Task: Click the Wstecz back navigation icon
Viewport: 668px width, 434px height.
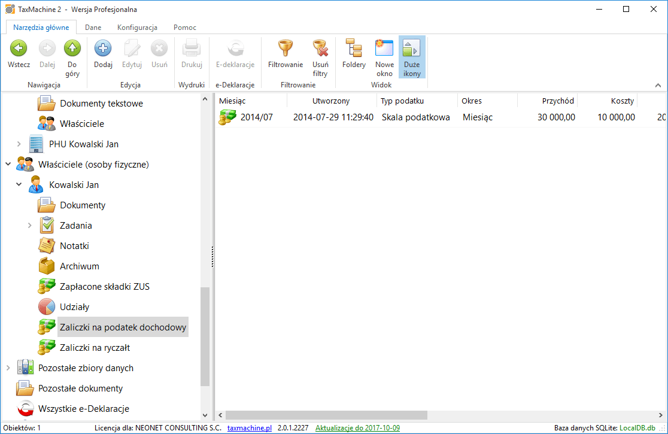Action: coord(19,49)
